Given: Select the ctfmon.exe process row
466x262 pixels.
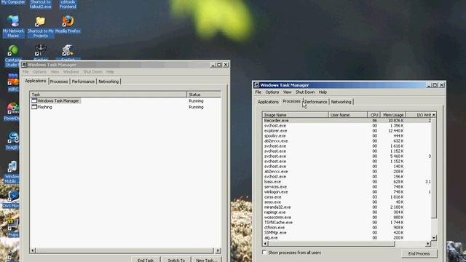Looking at the screenshot, I should (347, 228).
